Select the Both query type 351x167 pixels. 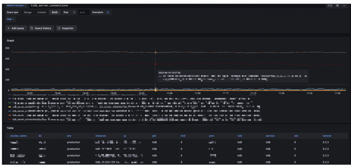[x=55, y=12]
